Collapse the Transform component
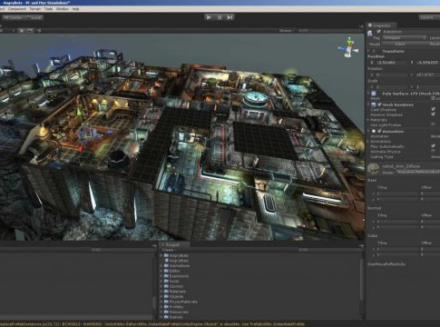 click(x=368, y=51)
